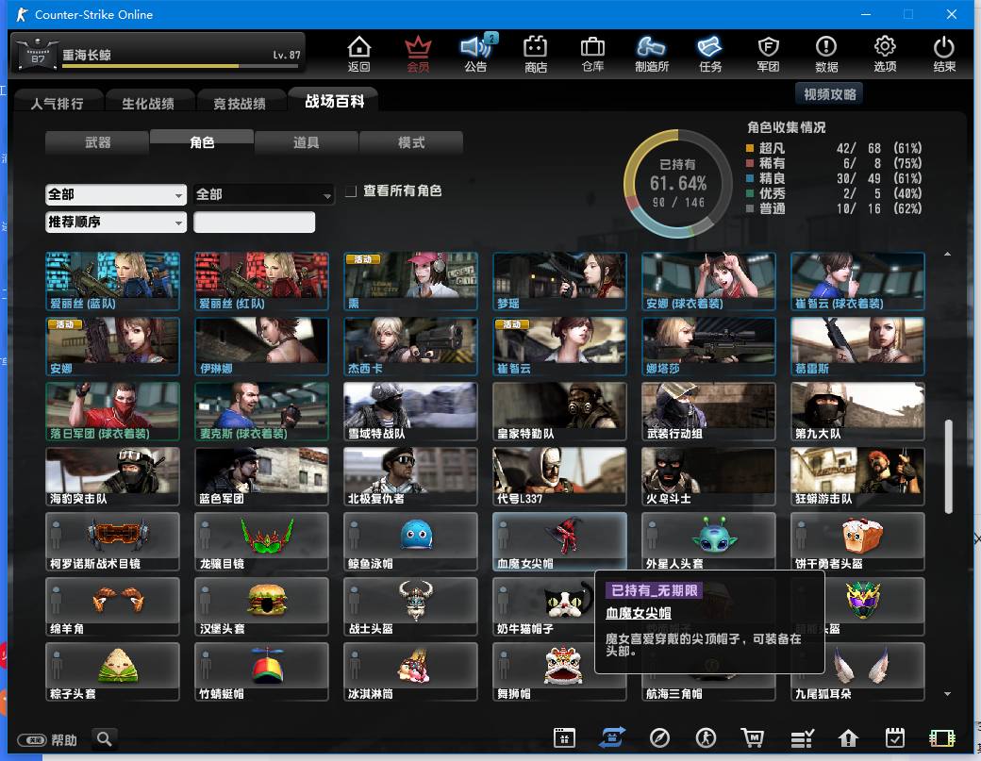
Task: Click the film strip icon
Action: click(x=941, y=738)
